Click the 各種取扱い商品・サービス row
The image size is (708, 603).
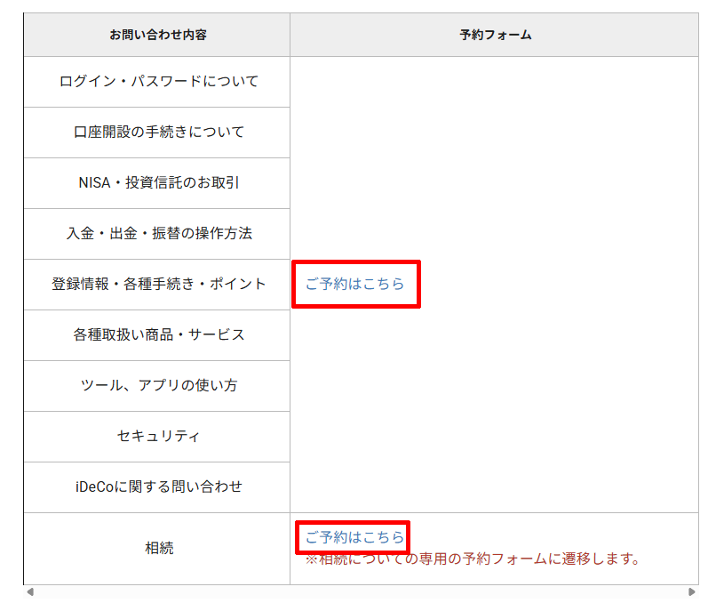pyautogui.click(x=157, y=335)
